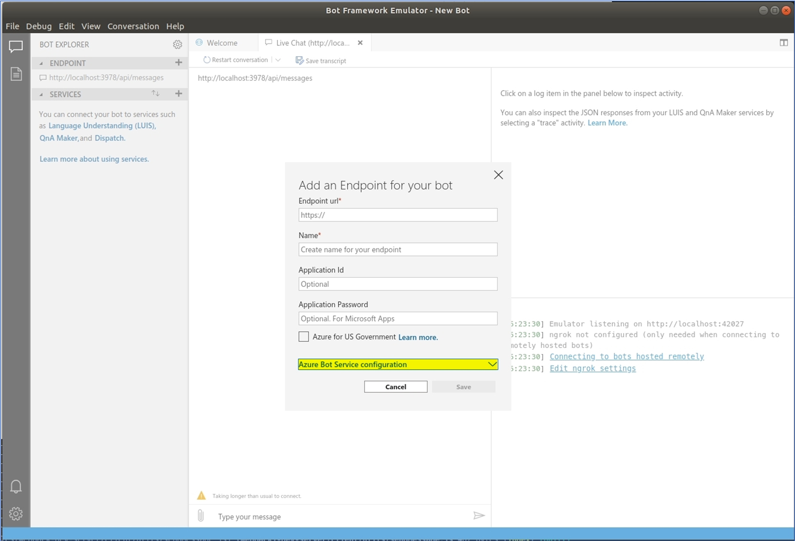Expand Azure Bot Service configuration
This screenshot has width=795, height=541.
point(398,364)
